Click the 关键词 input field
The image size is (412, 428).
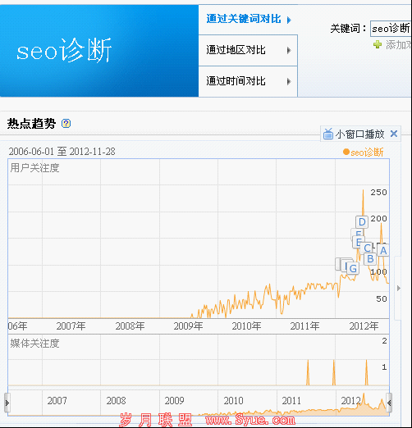pyautogui.click(x=391, y=29)
